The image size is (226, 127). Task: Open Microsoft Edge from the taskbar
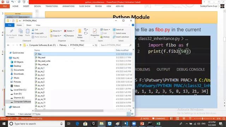tap(77, 124)
